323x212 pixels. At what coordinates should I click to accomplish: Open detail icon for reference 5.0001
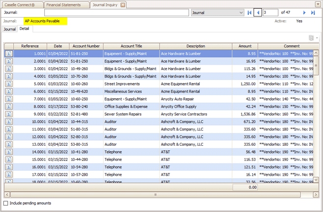point(9,84)
